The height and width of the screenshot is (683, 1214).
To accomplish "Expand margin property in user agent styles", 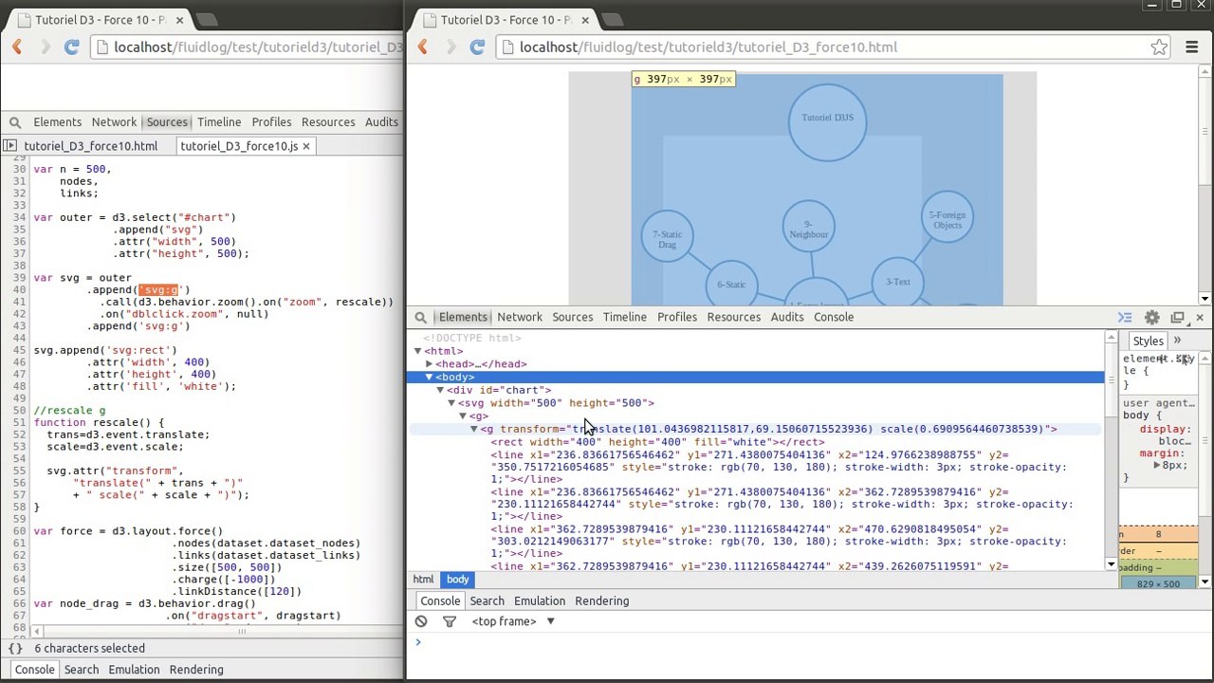I will click(x=1158, y=466).
